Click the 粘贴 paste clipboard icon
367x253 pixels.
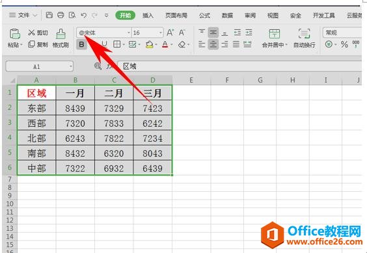(x=14, y=34)
